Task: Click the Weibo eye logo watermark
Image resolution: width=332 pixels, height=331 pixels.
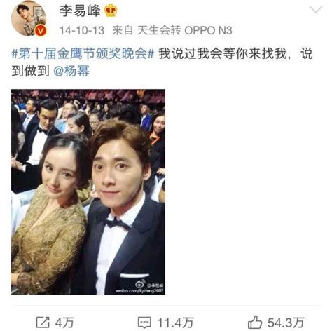Action: pyautogui.click(x=140, y=284)
